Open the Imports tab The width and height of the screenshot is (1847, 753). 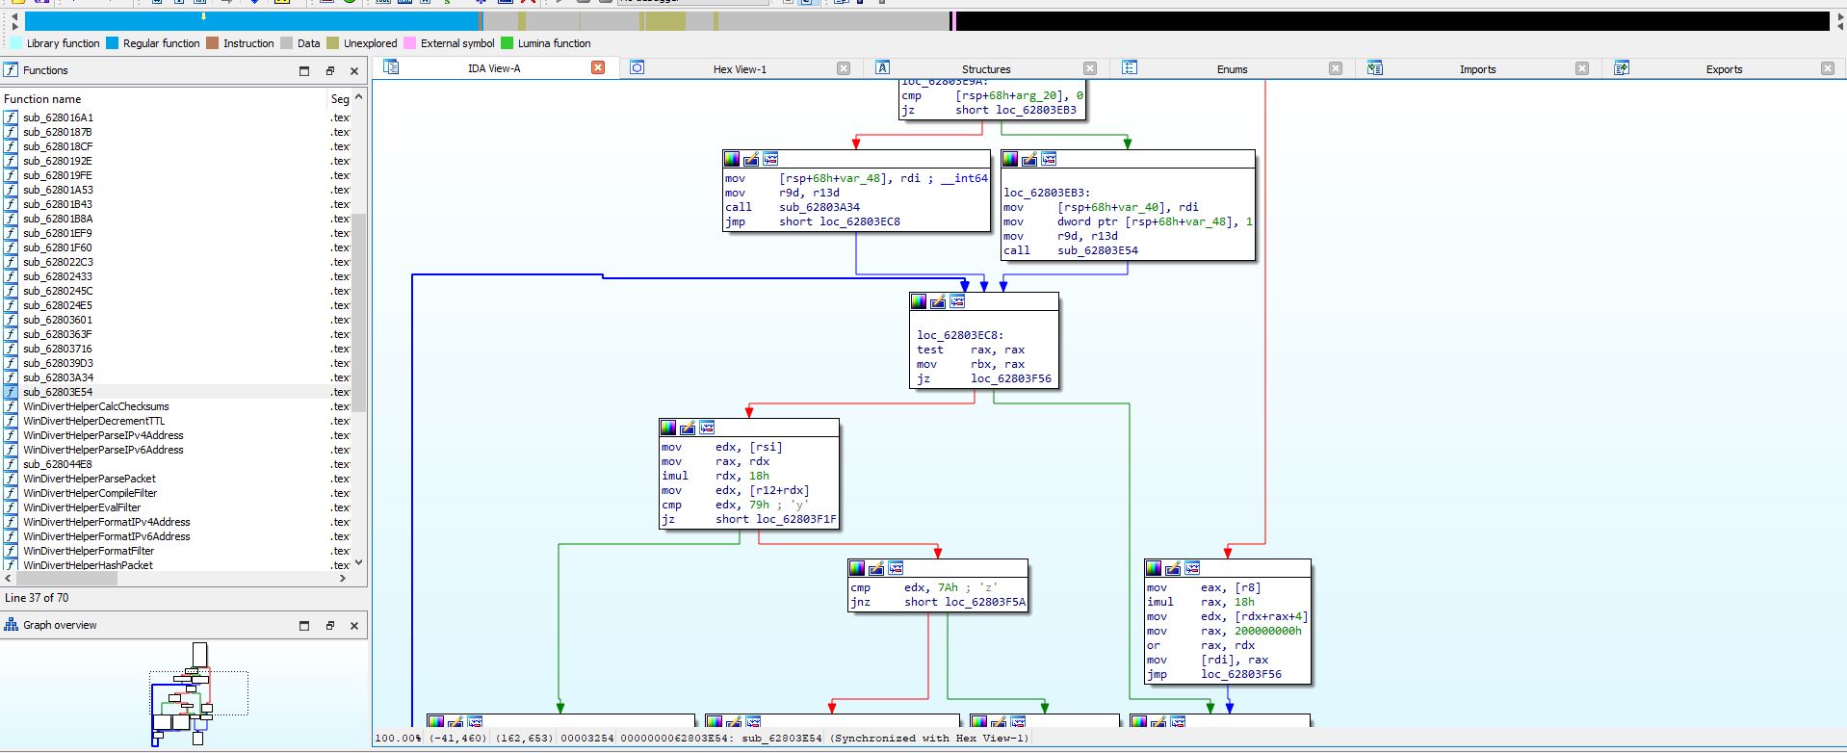pyautogui.click(x=1477, y=69)
